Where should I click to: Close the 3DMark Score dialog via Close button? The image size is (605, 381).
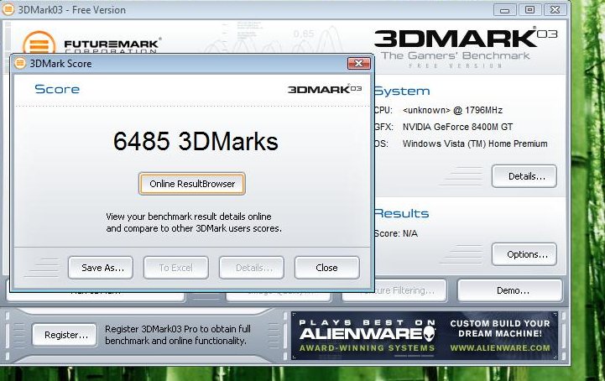(x=327, y=268)
